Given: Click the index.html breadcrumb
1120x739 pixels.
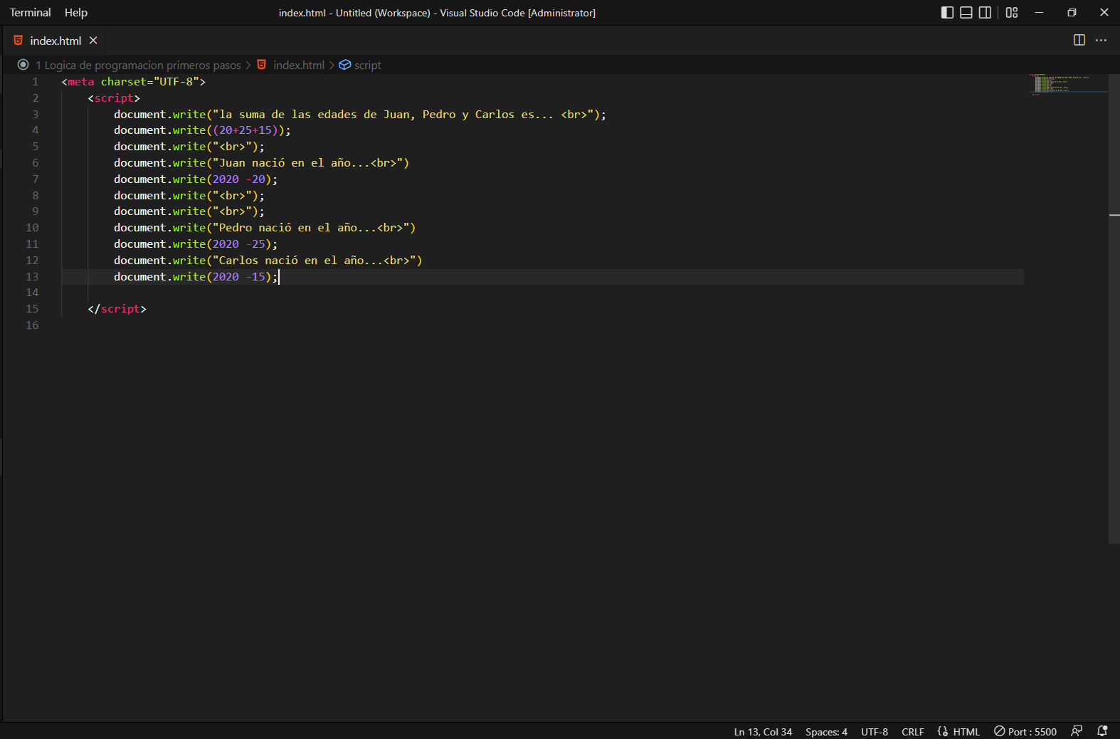Looking at the screenshot, I should [x=299, y=65].
